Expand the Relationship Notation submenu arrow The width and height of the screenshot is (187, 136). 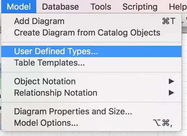click(171, 93)
